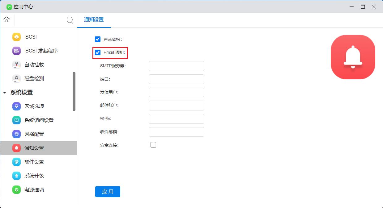Open the search magnifier icon
The image size is (383, 208).
click(x=70, y=20)
